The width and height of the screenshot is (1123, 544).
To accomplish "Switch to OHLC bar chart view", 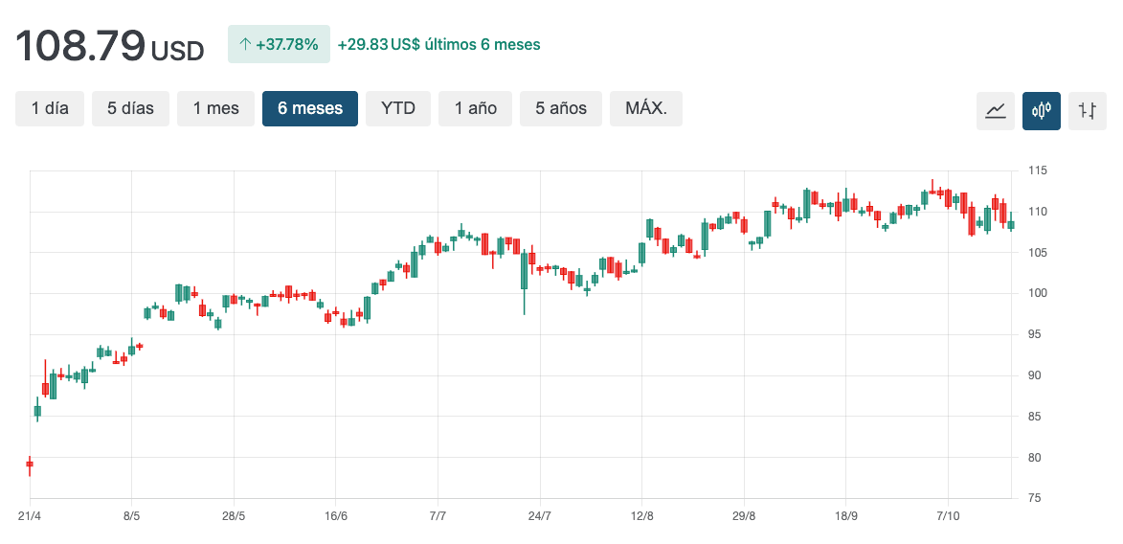I will (x=1087, y=110).
